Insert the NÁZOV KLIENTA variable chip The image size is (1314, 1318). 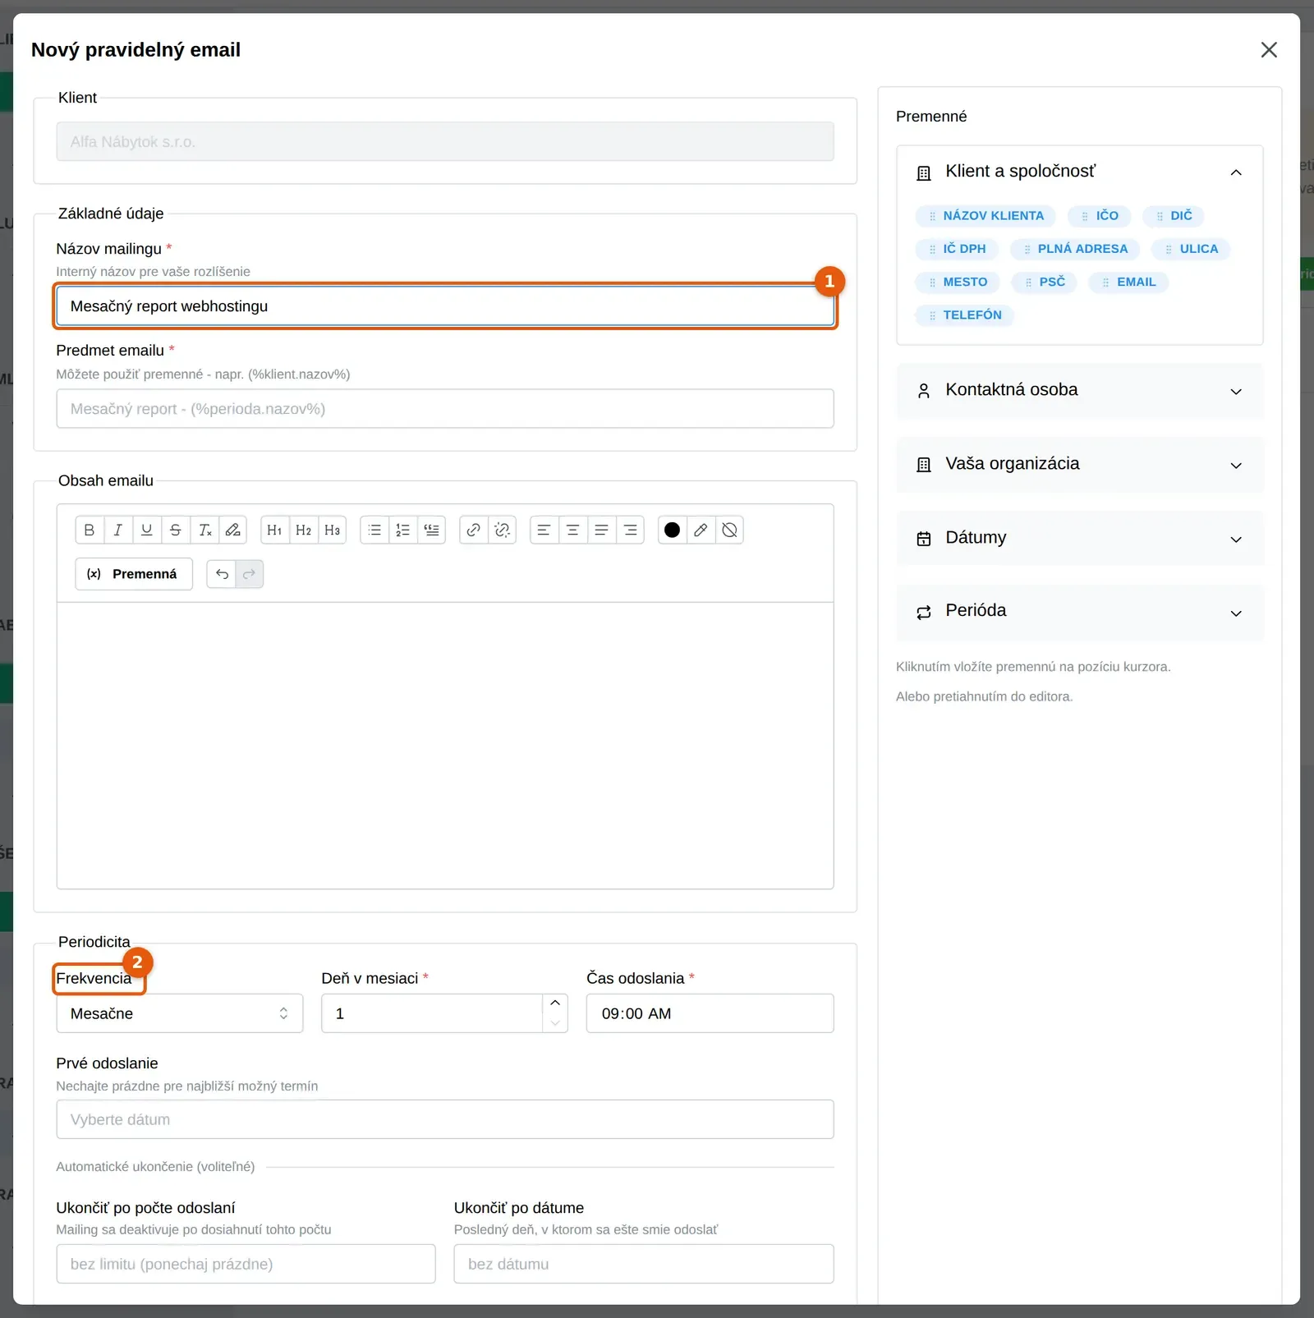point(986,216)
